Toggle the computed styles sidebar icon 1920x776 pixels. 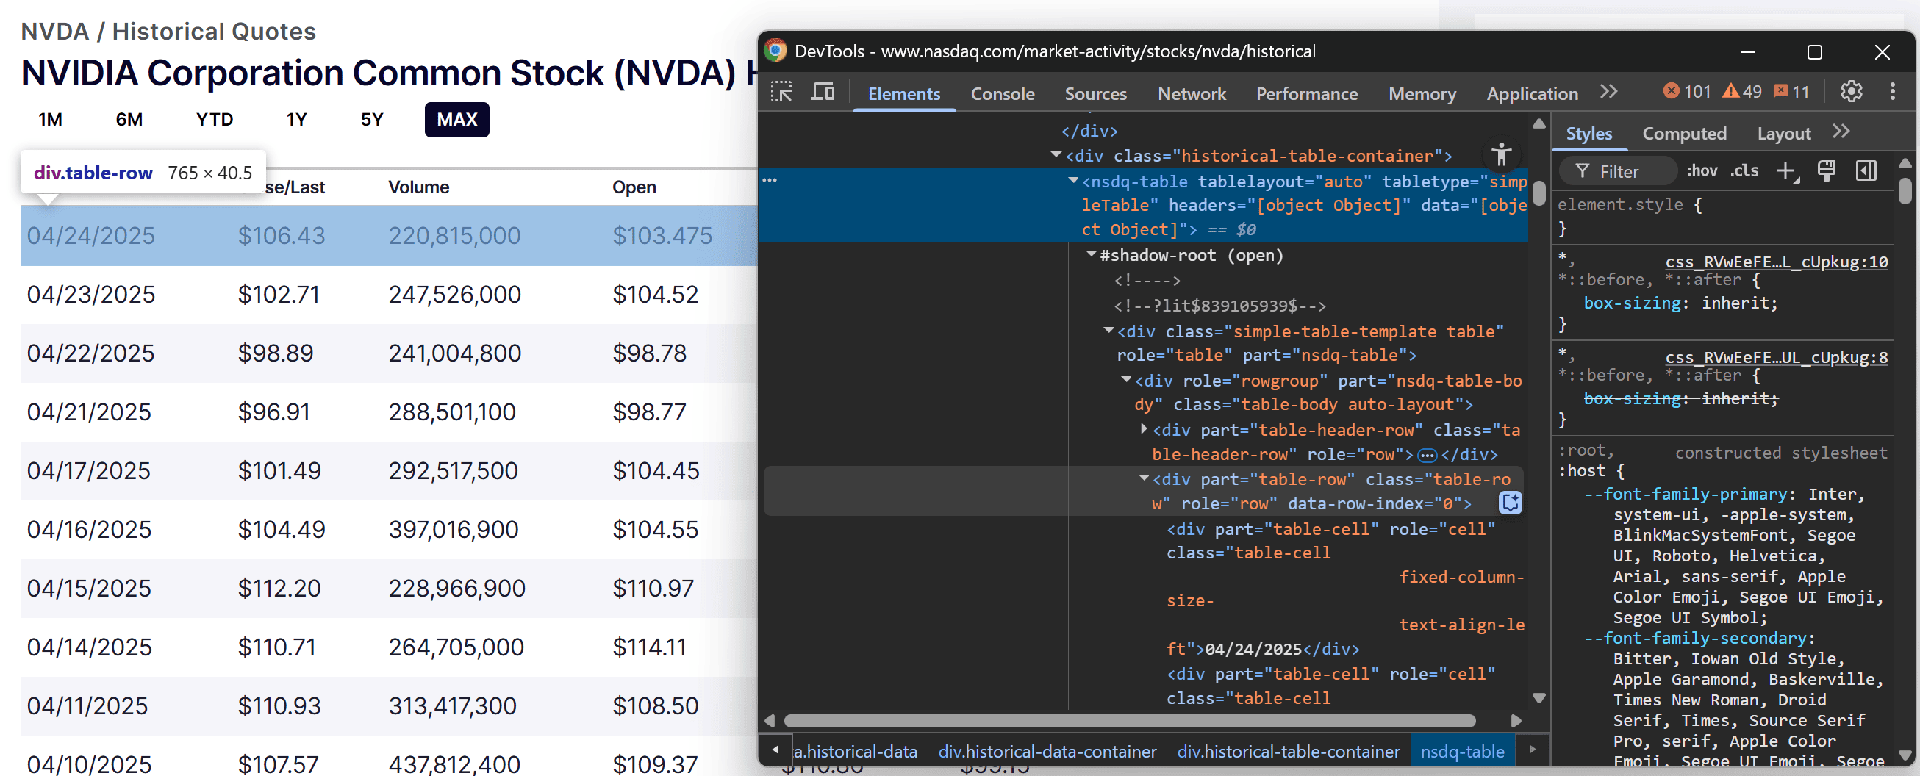tap(1866, 171)
